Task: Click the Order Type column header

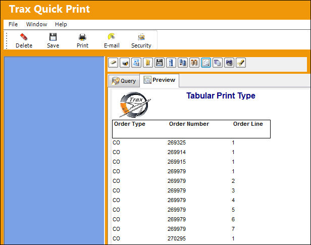Action: tap(130, 124)
